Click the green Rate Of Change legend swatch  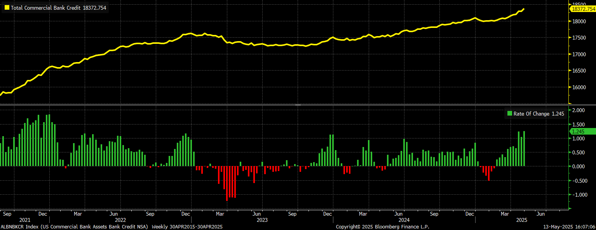pos(509,114)
